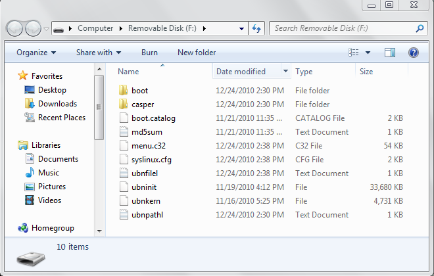The width and height of the screenshot is (434, 276).
Task: Select the ubnpathl text document icon
Action: (x=124, y=215)
